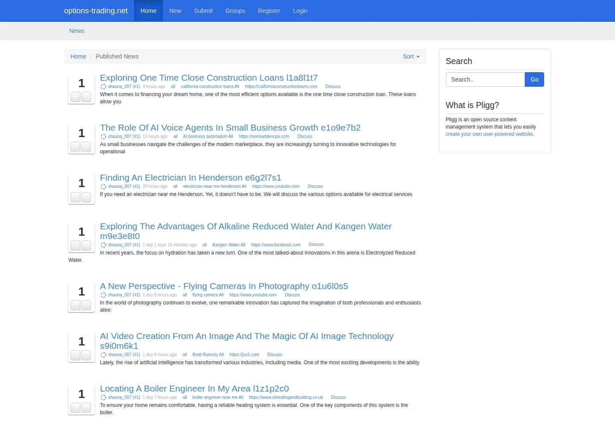Image resolution: width=615 pixels, height=427 pixels.
Task: Click the 'Published News' breadcrumb text
Action: (117, 56)
